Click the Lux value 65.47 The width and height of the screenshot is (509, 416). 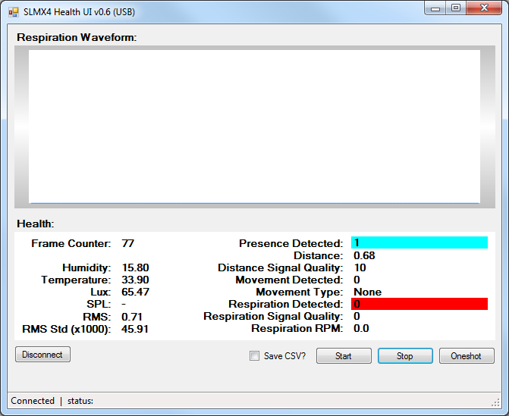pyautogui.click(x=135, y=292)
